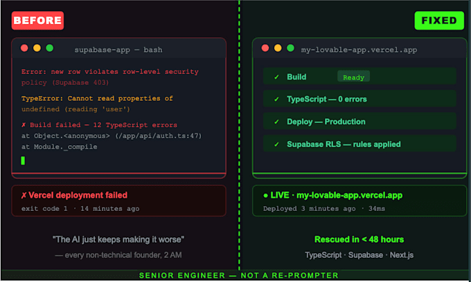Select the '/app/api/auth.ts:47' stack trace line

[112, 135]
